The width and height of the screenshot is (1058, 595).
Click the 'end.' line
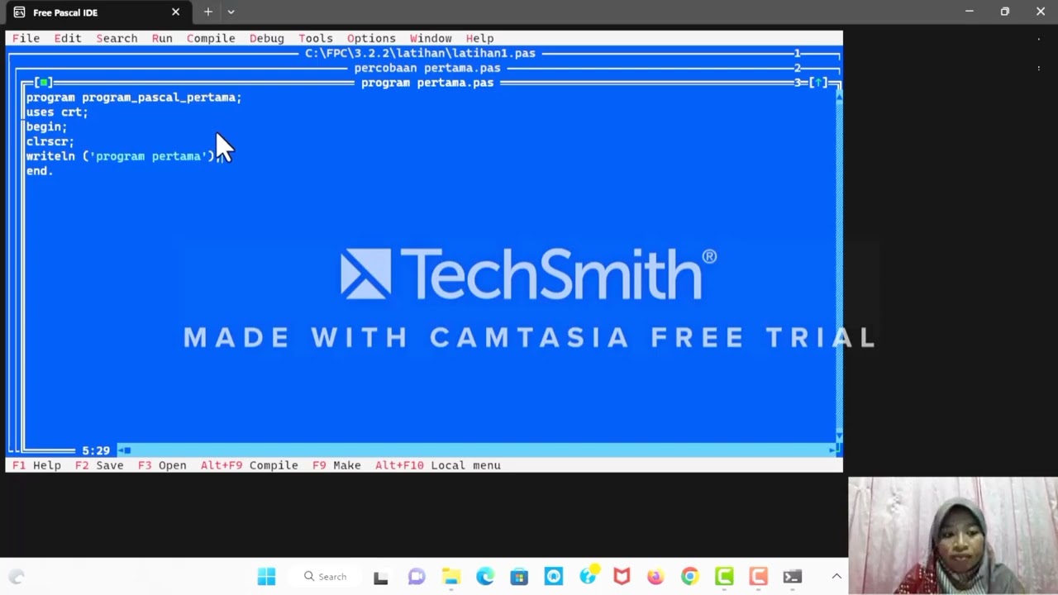(40, 171)
